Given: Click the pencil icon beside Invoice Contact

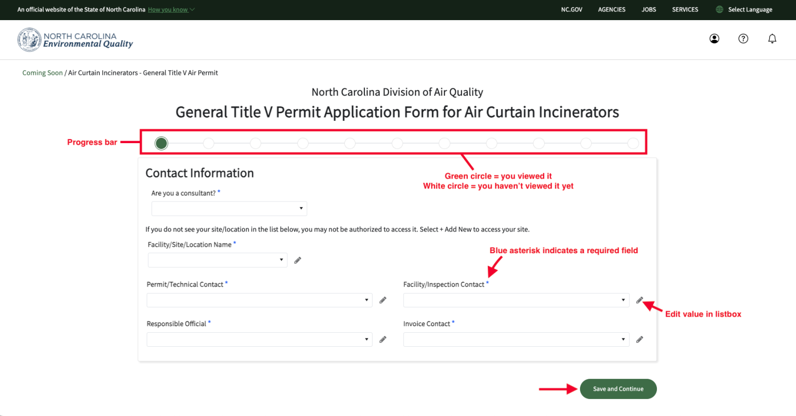Looking at the screenshot, I should click(639, 340).
